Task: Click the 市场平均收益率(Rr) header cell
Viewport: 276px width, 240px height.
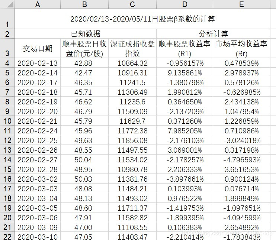Action: point(241,48)
